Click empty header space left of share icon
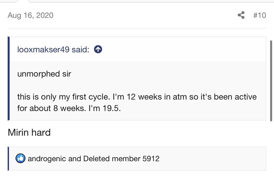Viewport: 274px width, 178px height. [145, 15]
